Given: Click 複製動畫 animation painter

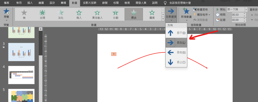Looking at the screenshot, I should tap(200, 20).
